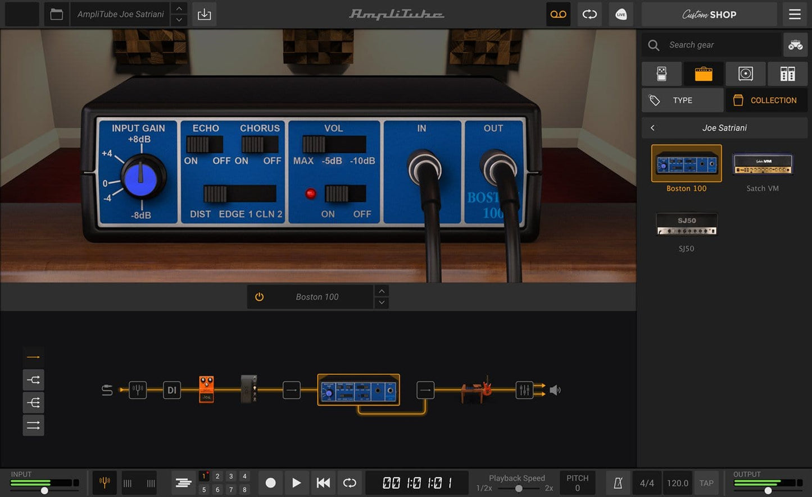Image resolution: width=812 pixels, height=497 pixels.
Task: Select the rack effects gear category
Action: click(787, 73)
